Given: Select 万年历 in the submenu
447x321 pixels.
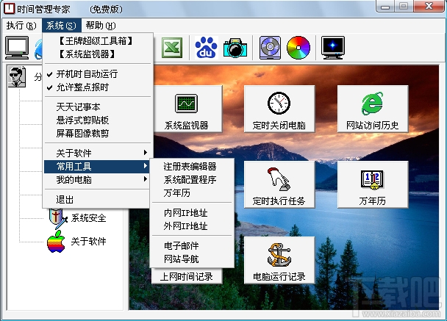Looking at the screenshot, I should click(x=192, y=193).
